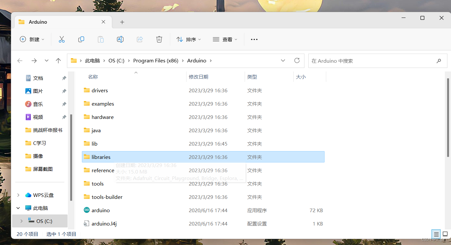451x245 pixels.
Task: Click the 72 KB size value
Action: click(x=316, y=210)
